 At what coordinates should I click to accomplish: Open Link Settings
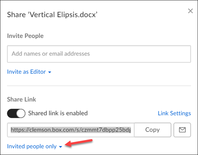pyautogui.click(x=174, y=113)
